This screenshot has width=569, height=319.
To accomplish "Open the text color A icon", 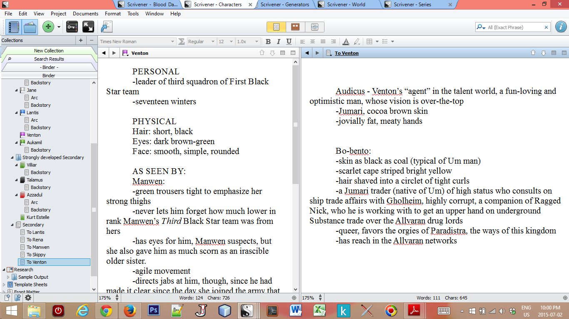I will tap(346, 42).
